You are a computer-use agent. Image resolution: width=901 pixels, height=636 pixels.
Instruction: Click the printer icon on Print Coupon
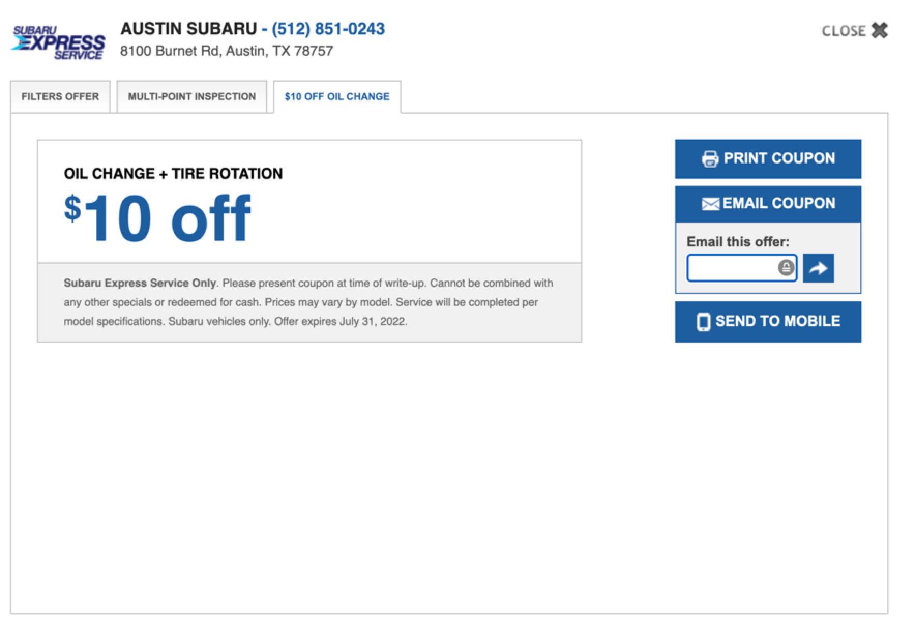[x=710, y=158]
